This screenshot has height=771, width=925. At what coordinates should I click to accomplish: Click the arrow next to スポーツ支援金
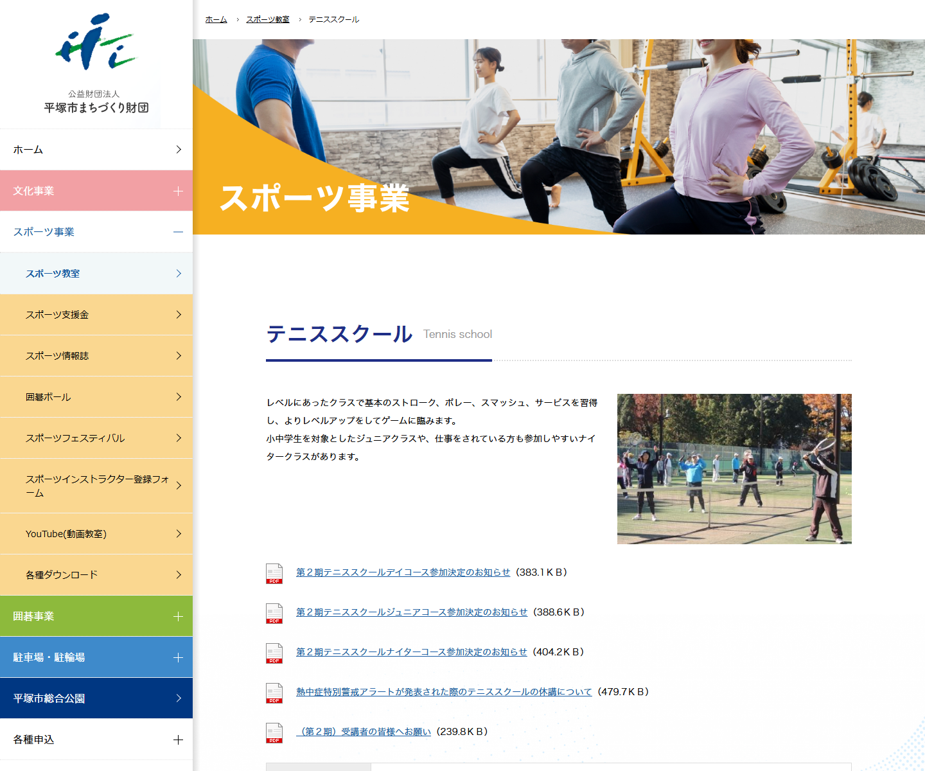coord(179,314)
